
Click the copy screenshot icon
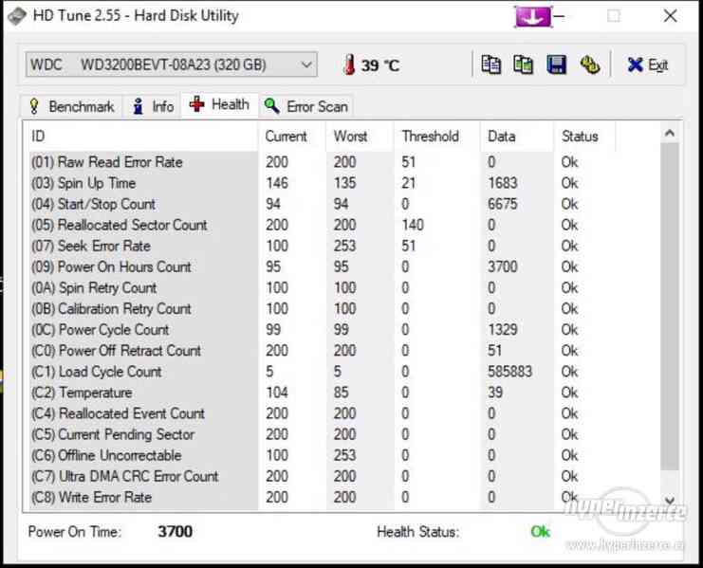point(523,64)
